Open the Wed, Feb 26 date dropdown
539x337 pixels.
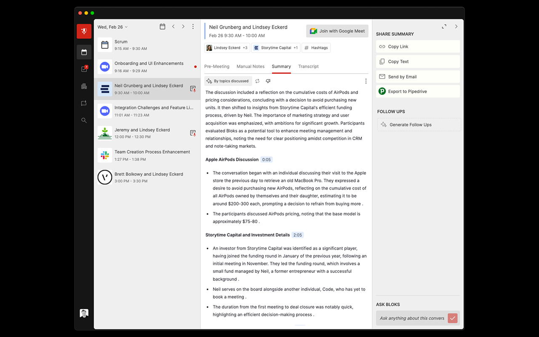112,27
